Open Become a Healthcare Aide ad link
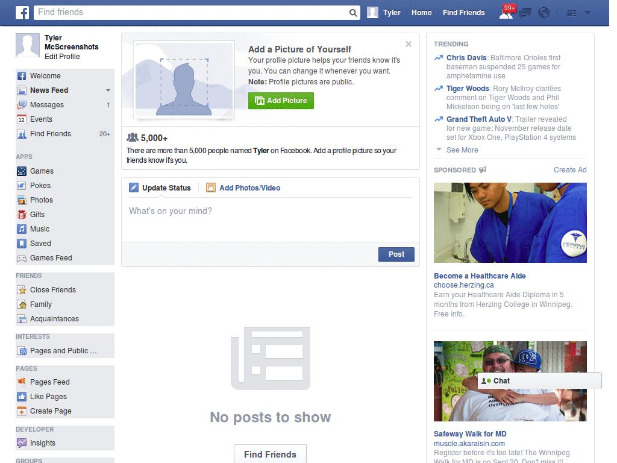Viewport: 617px width, 463px height. pyautogui.click(x=480, y=276)
